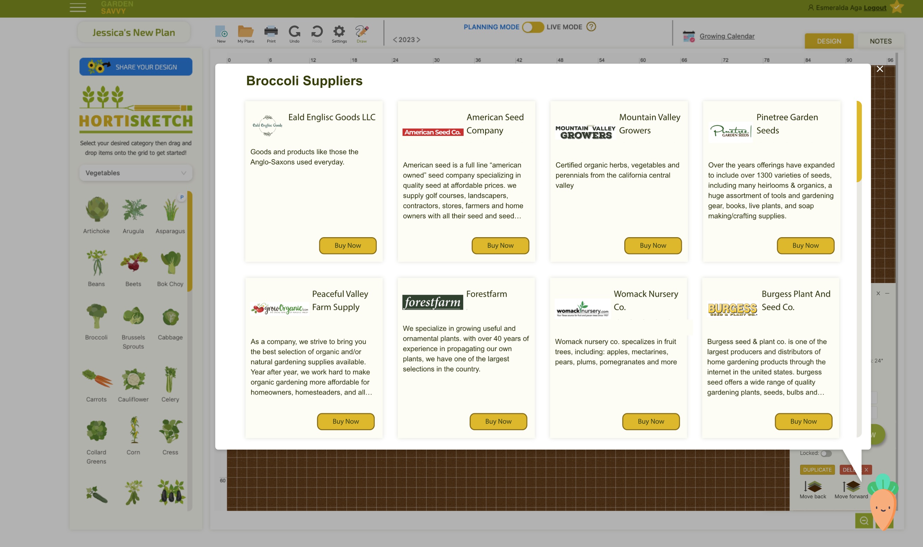The width and height of the screenshot is (923, 547).
Task: Click Buy Now for American Seed Company
Action: point(500,246)
